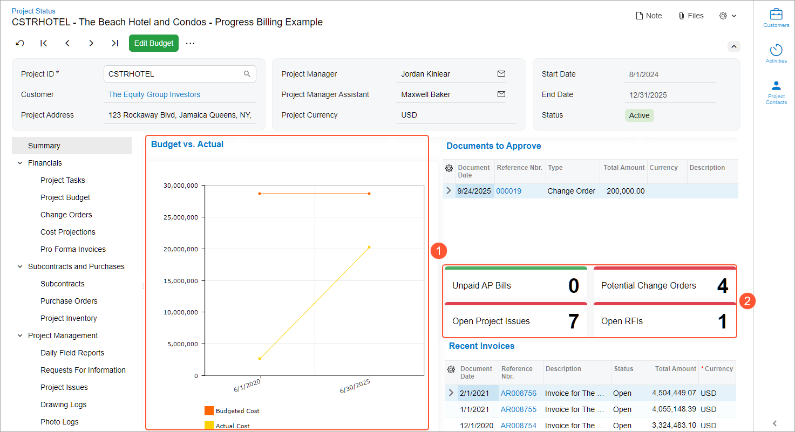Collapse the Subcontracts and Purchases section
Image resolution: width=795 pixels, height=432 pixels.
pyautogui.click(x=20, y=266)
